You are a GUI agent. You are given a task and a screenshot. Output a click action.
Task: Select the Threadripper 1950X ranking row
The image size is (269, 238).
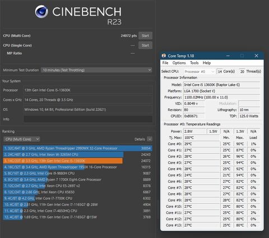coord(77,167)
